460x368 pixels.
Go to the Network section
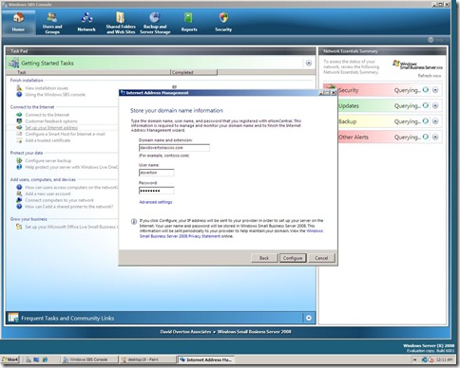(86, 23)
